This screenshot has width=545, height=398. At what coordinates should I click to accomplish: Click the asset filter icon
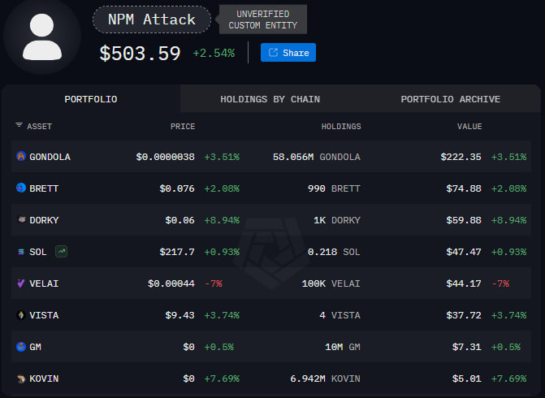point(19,125)
